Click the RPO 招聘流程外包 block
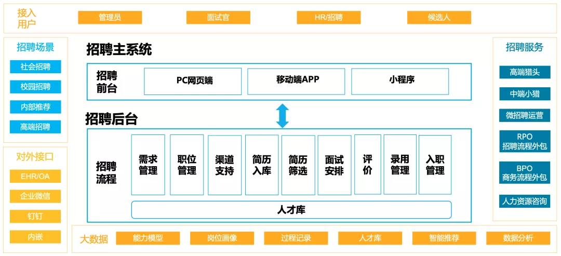This screenshot has width=561, height=256. coord(524,142)
